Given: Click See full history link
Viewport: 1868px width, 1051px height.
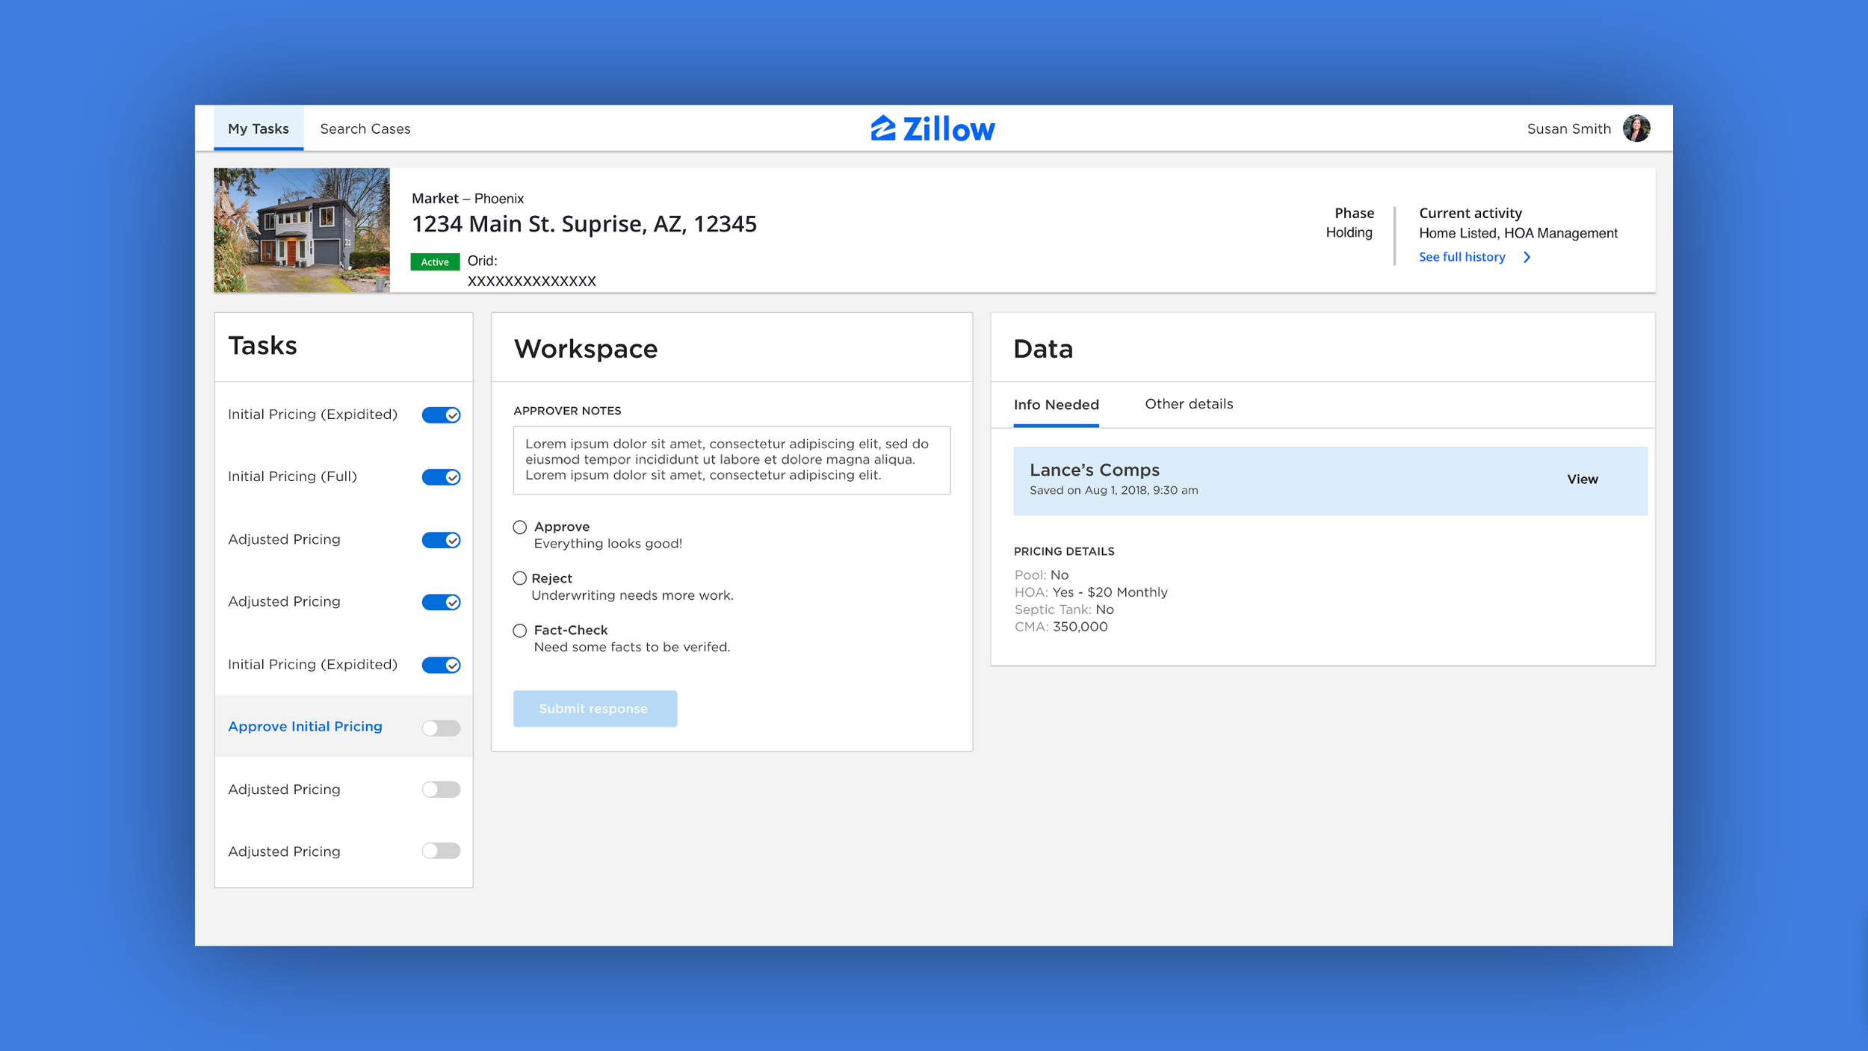Looking at the screenshot, I should (1462, 257).
